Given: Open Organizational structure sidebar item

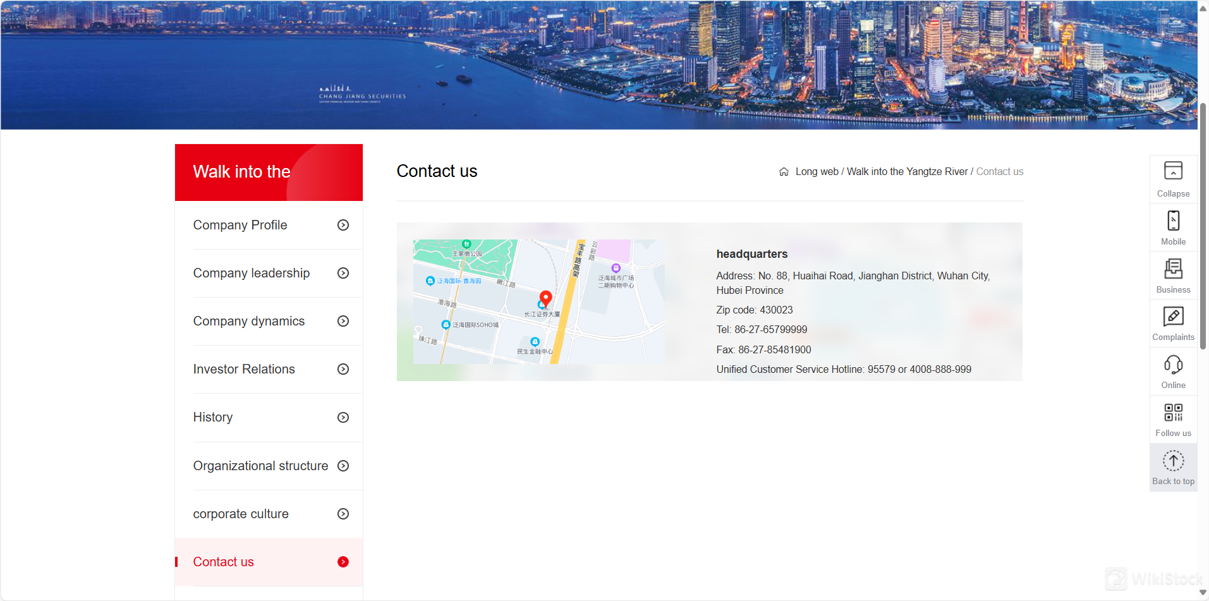Looking at the screenshot, I should (x=260, y=466).
